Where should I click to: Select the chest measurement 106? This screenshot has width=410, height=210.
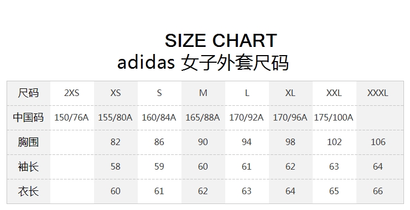point(378,142)
